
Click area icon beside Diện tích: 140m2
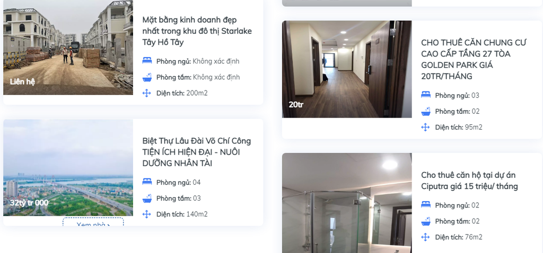147,214
